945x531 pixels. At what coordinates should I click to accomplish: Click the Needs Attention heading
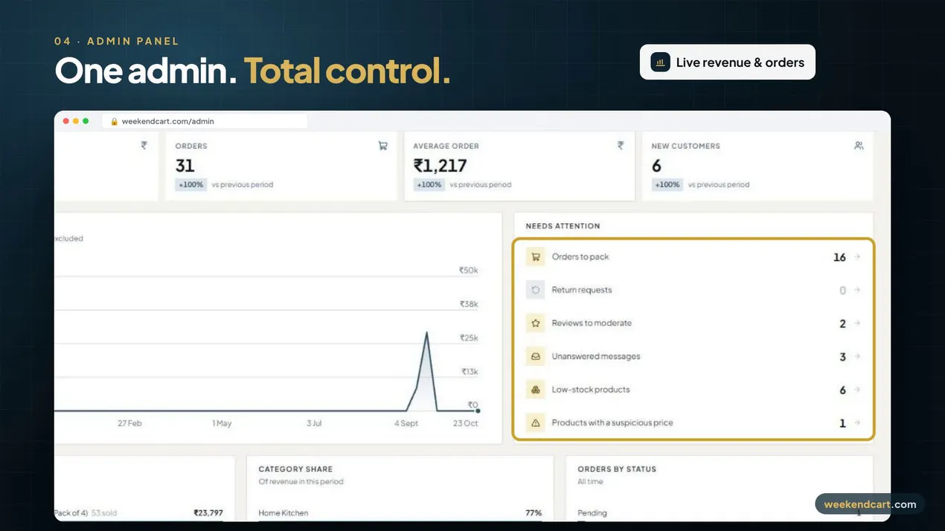[563, 226]
